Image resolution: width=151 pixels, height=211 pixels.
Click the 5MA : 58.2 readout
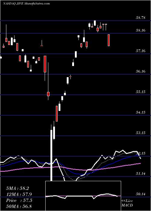pyautogui.click(x=18, y=188)
